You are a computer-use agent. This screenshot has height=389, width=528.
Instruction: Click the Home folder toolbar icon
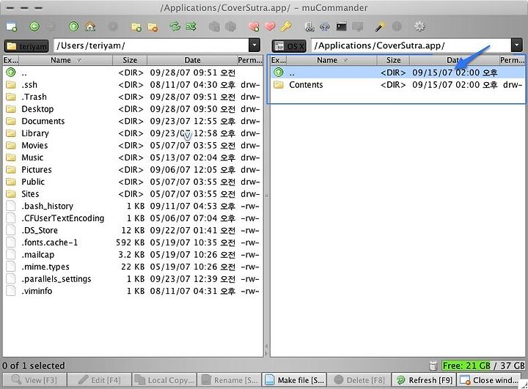tap(90, 26)
